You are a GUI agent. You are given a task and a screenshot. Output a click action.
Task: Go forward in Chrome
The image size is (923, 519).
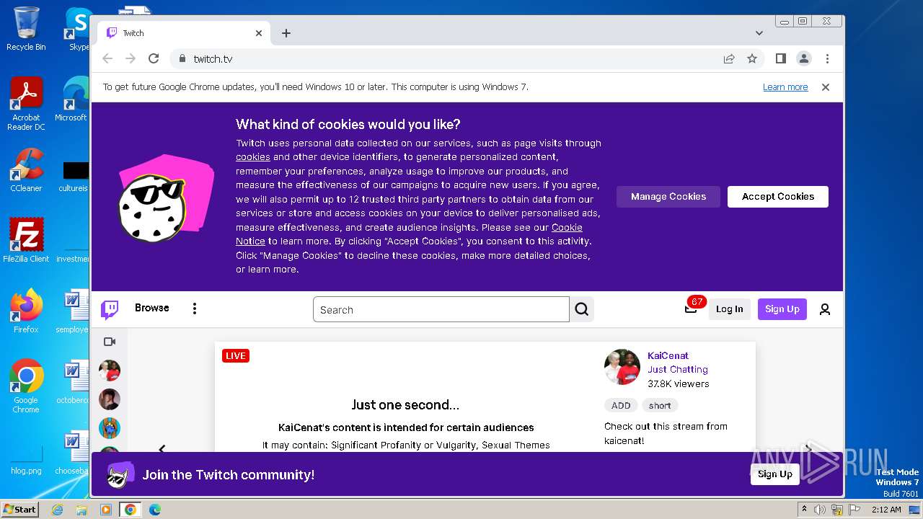pyautogui.click(x=131, y=58)
